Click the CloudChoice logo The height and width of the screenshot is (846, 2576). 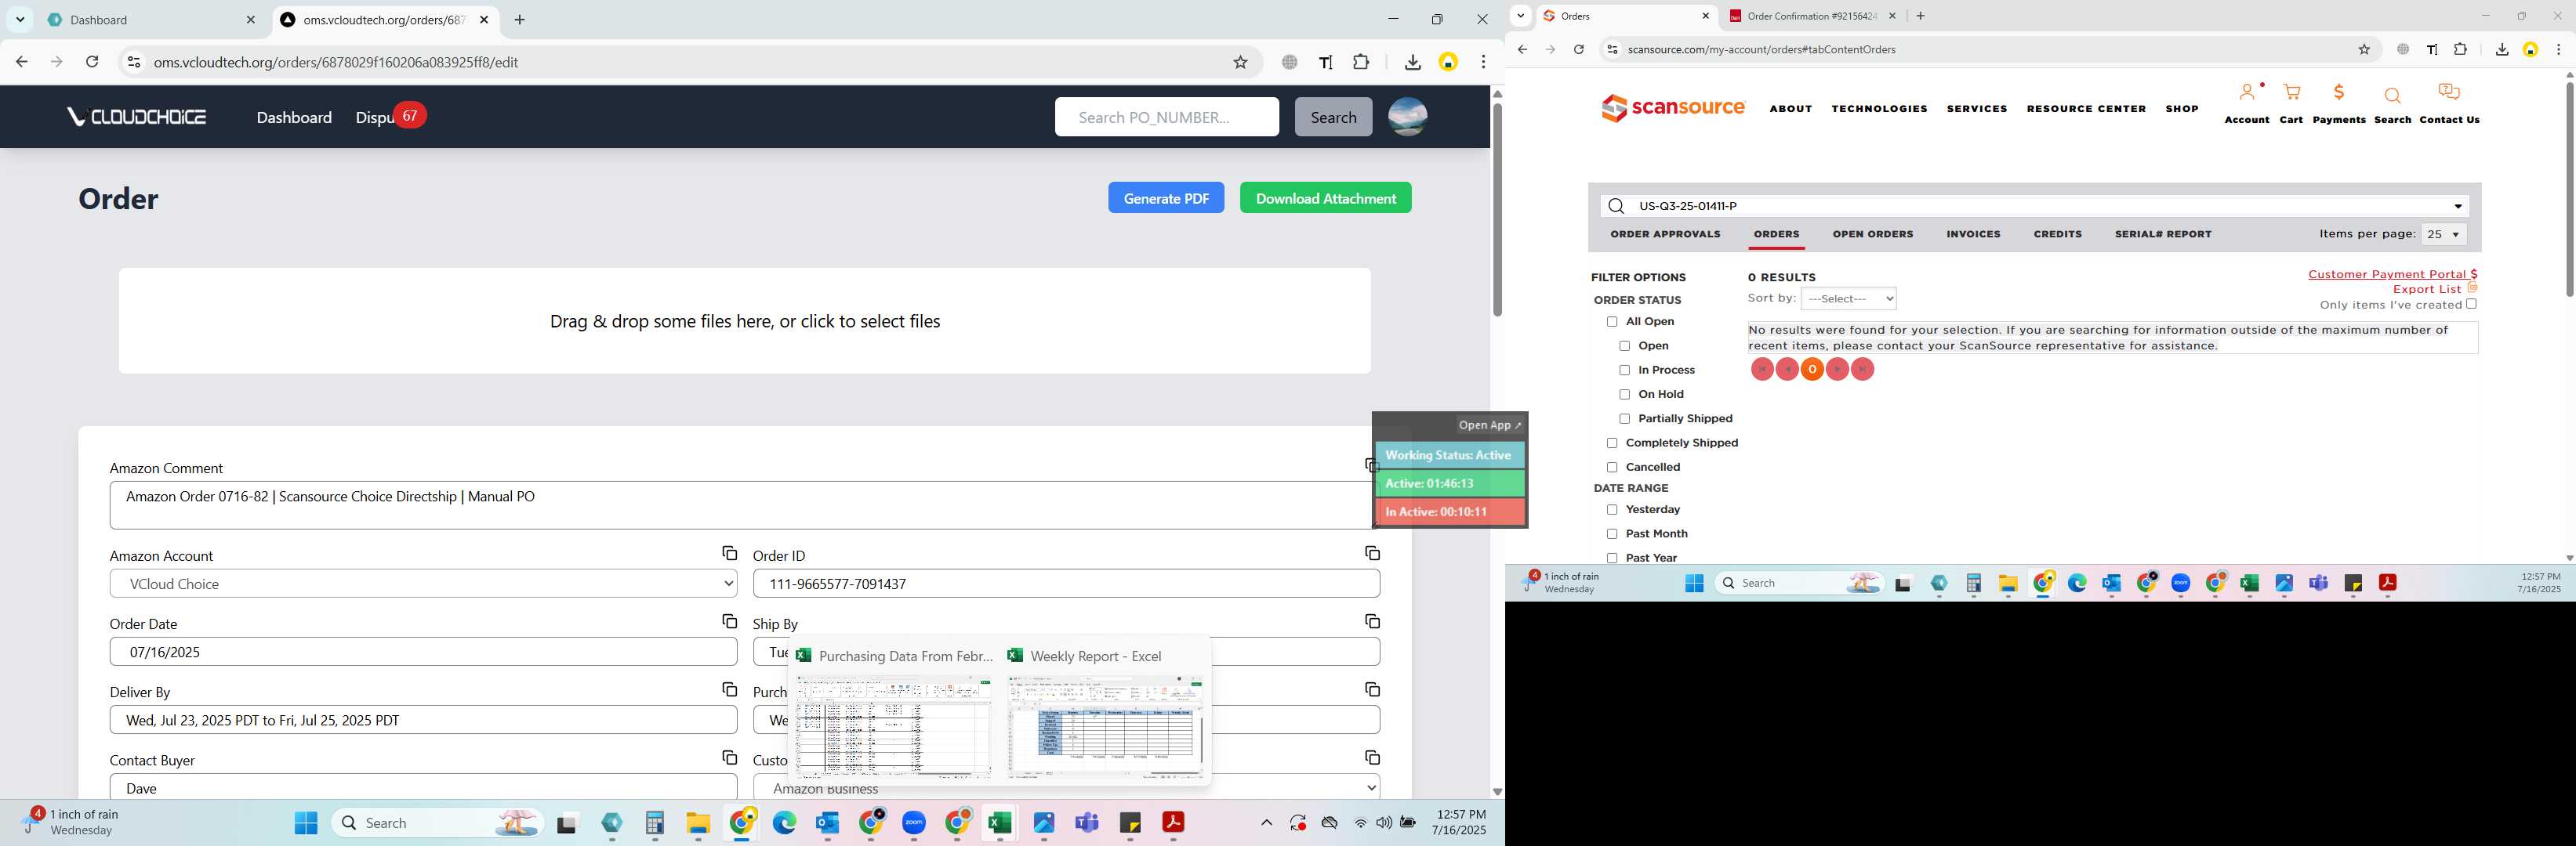tap(137, 117)
